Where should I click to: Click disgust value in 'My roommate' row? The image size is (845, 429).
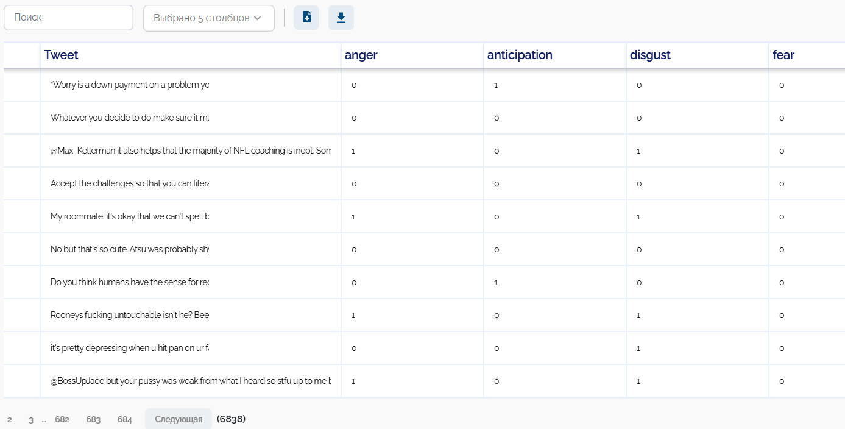coord(638,217)
